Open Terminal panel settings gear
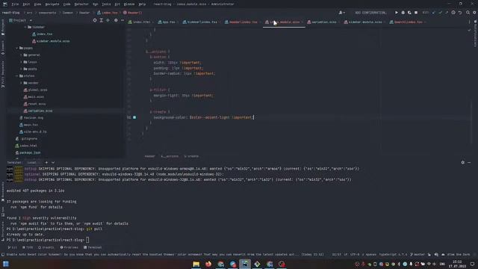The height and width of the screenshot is (269, 478). [463, 163]
